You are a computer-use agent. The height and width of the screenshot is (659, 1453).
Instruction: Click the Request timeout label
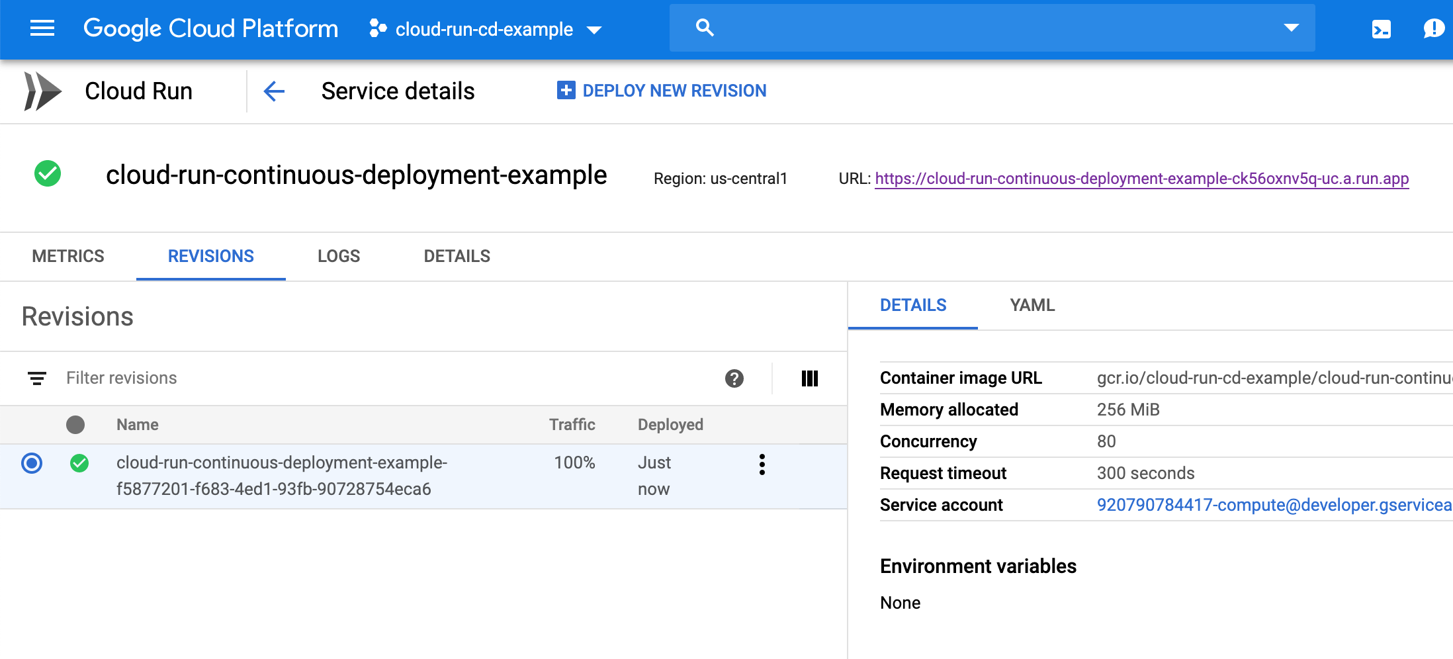click(943, 473)
